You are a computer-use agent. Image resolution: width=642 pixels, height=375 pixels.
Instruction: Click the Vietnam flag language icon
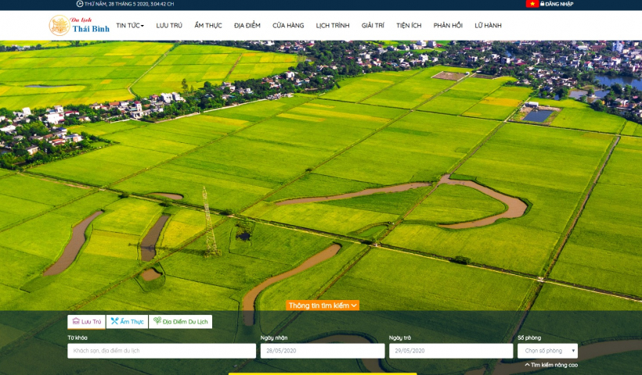point(532,4)
